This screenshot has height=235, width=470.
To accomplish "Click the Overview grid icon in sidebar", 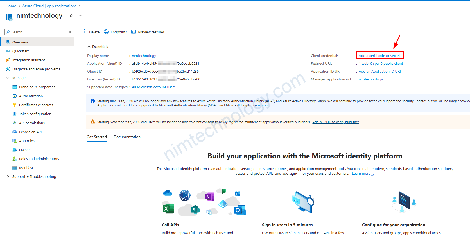I will pos(8,42).
